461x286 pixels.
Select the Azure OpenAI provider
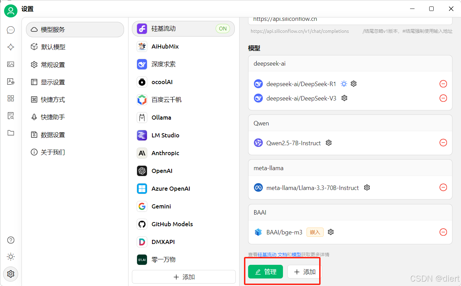pos(184,189)
